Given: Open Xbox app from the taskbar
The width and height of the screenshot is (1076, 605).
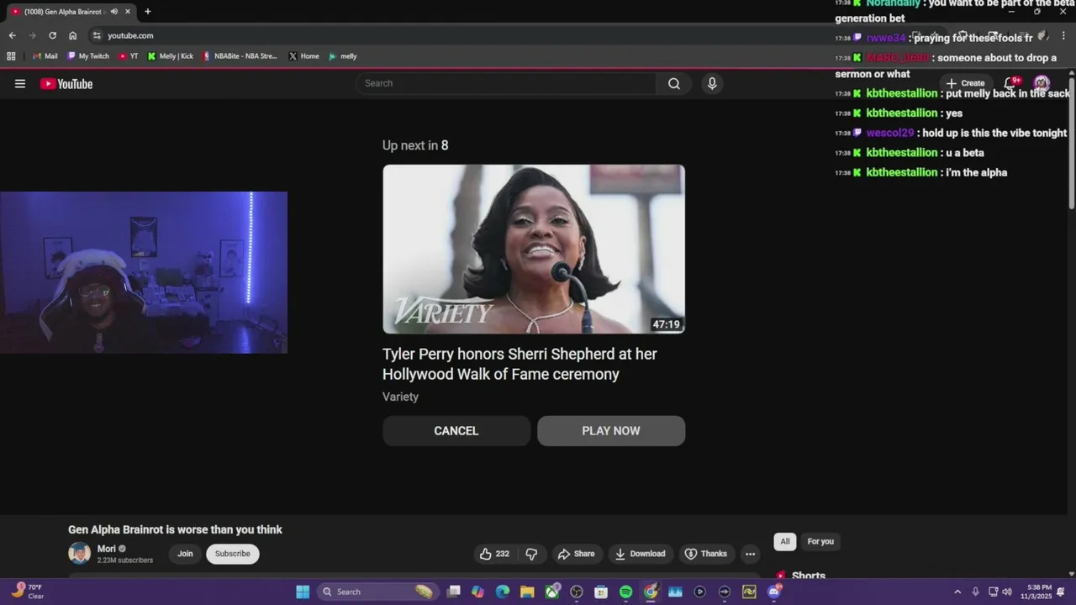Looking at the screenshot, I should [552, 592].
